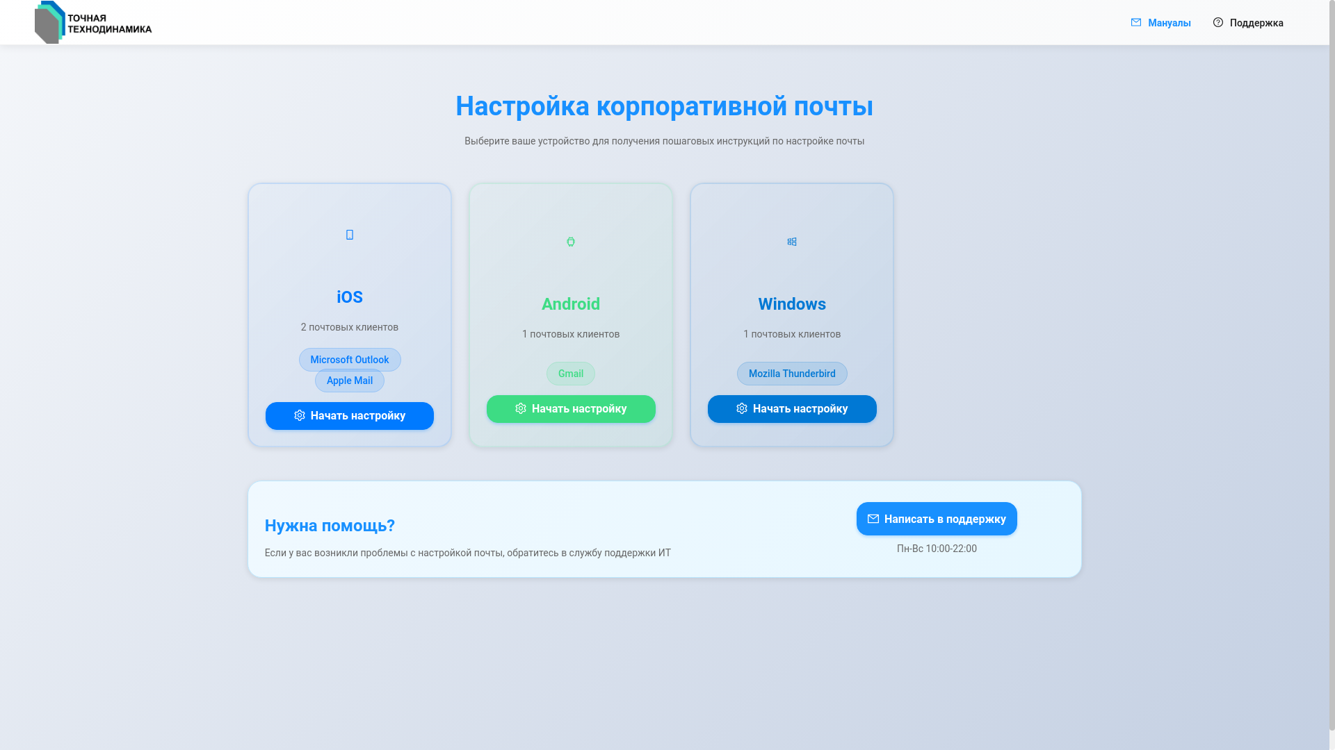Start setup from the Android card button
Image resolution: width=1335 pixels, height=750 pixels.
(571, 409)
